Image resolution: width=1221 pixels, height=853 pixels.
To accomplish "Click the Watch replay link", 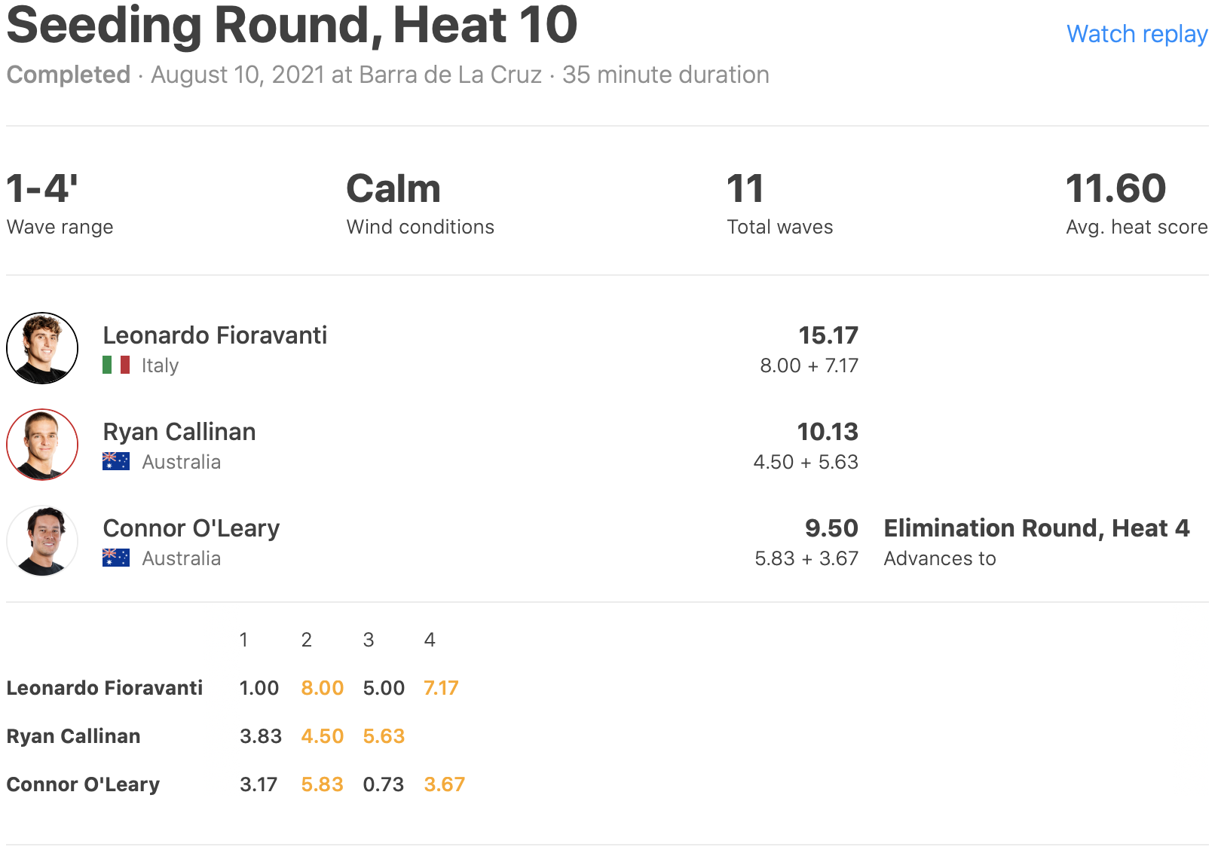I will coord(1137,34).
